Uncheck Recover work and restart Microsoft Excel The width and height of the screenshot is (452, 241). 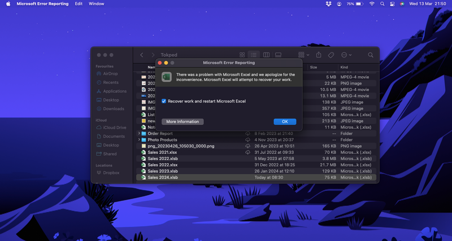point(164,101)
